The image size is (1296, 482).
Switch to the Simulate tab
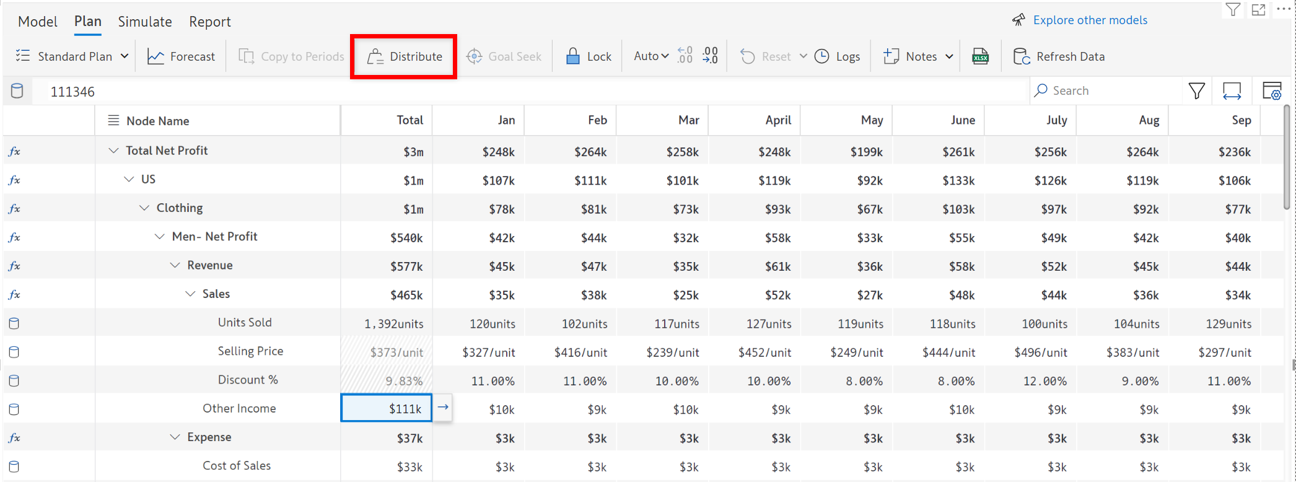pyautogui.click(x=145, y=22)
